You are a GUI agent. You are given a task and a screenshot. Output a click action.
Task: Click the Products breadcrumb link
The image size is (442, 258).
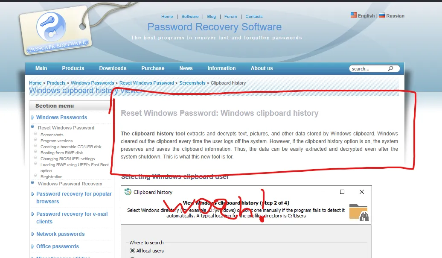(x=56, y=83)
